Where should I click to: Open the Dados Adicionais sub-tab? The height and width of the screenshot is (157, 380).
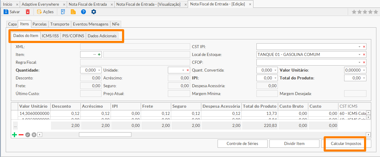[102, 36]
